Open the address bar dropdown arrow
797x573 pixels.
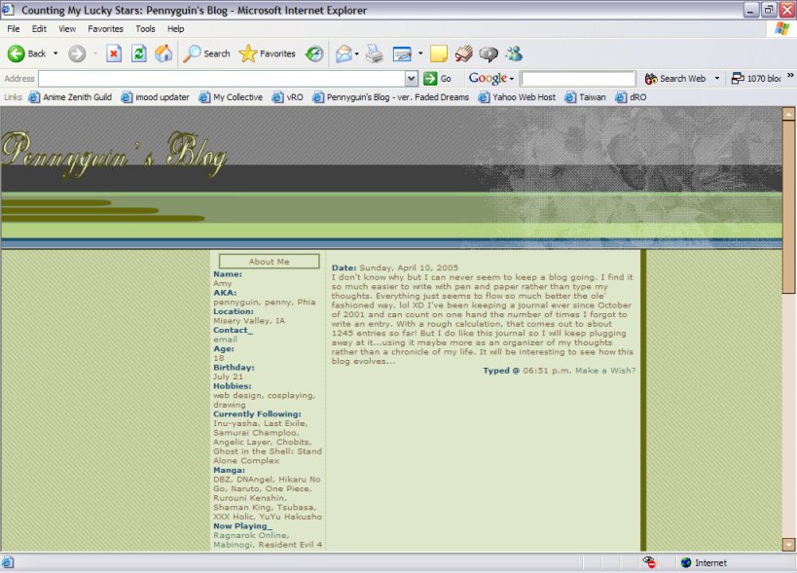(412, 79)
